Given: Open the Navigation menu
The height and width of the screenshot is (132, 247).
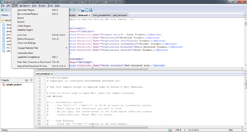Looking at the screenshot, I should (x=25, y=6).
